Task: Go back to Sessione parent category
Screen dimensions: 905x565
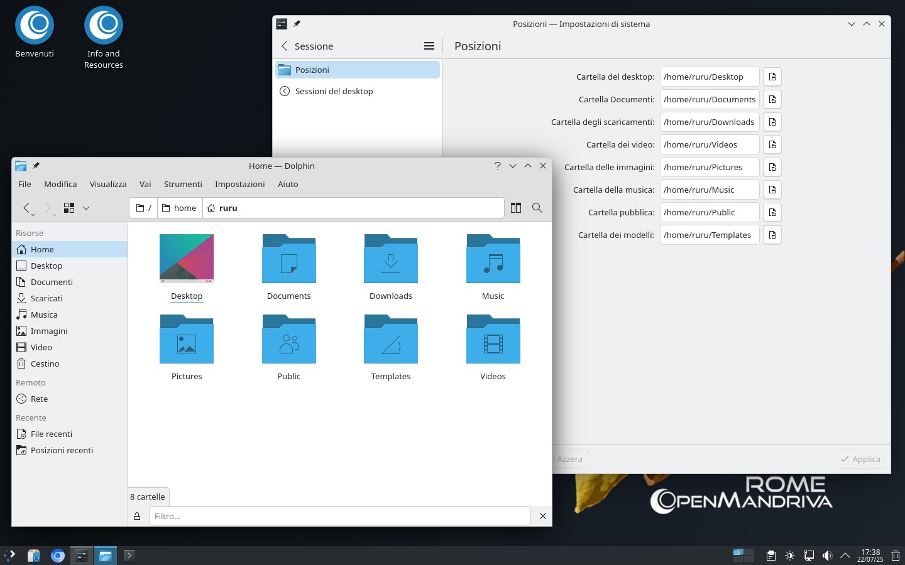Action: tap(285, 46)
